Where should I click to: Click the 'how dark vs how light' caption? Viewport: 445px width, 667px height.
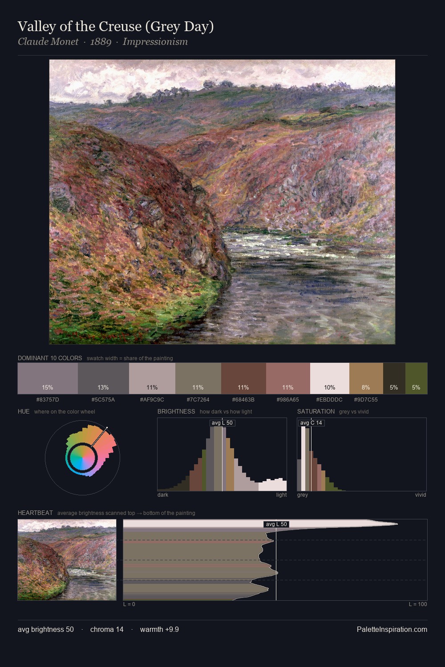point(226,412)
